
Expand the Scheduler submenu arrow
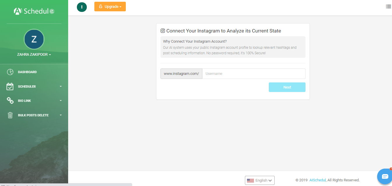click(x=61, y=86)
